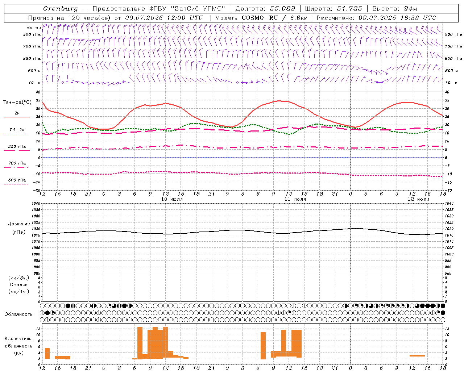Click the '10 июля' date label
Screen dimensions: 464x371
[172, 199]
